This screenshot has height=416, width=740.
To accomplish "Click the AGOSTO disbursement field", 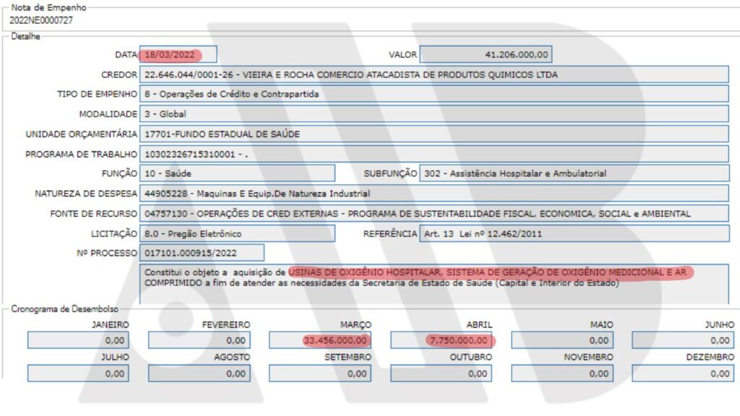I will [199, 373].
